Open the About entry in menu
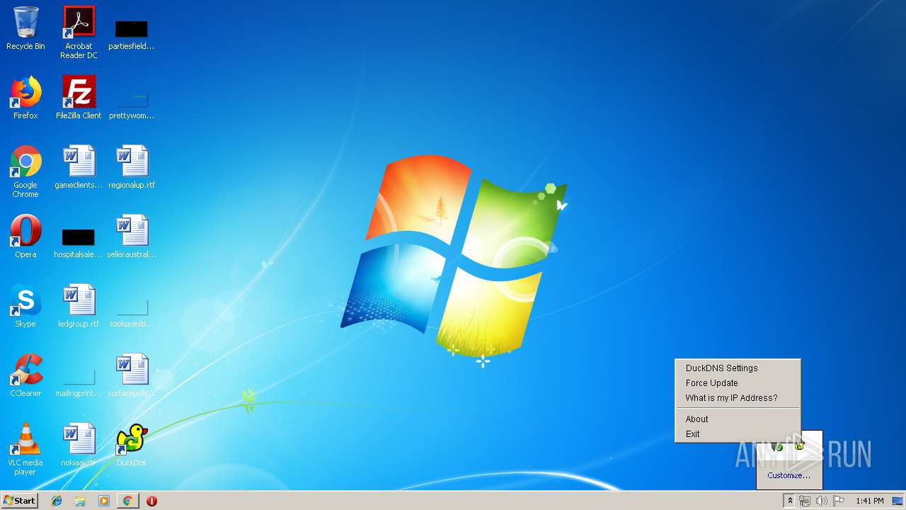The width and height of the screenshot is (906, 510). coord(738,419)
